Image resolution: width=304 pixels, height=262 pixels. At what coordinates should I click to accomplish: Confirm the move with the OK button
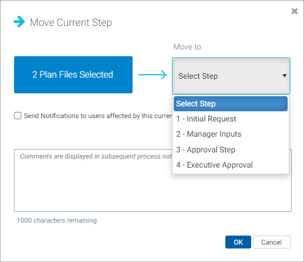pyautogui.click(x=238, y=242)
